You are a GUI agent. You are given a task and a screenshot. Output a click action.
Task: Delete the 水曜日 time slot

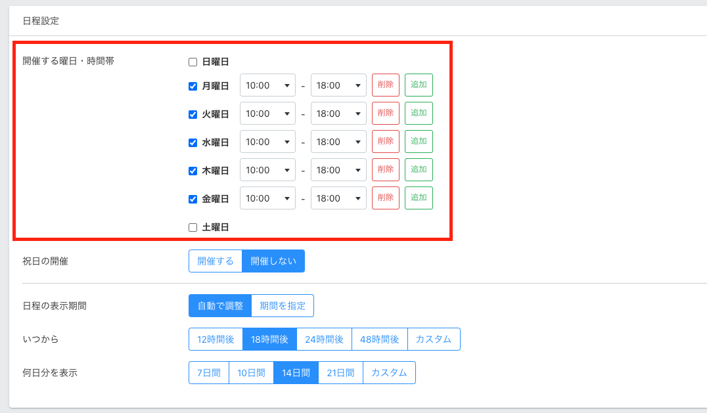click(x=386, y=142)
